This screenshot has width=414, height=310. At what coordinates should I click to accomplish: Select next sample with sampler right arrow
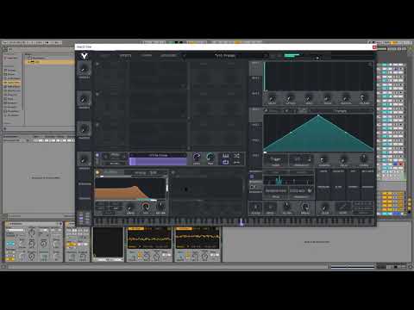[185, 155]
